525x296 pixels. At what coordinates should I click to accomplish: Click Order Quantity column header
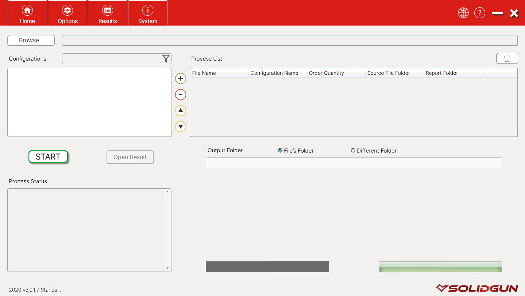point(336,73)
